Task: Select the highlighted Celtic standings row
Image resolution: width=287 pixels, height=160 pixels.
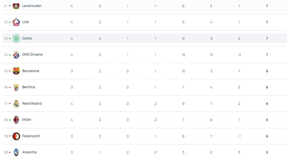Action: [144, 38]
